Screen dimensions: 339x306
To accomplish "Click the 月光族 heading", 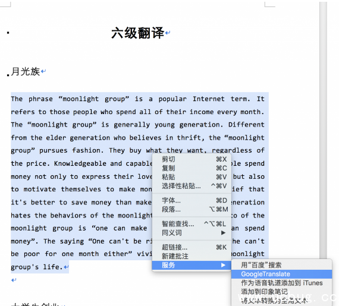I will (26, 71).
